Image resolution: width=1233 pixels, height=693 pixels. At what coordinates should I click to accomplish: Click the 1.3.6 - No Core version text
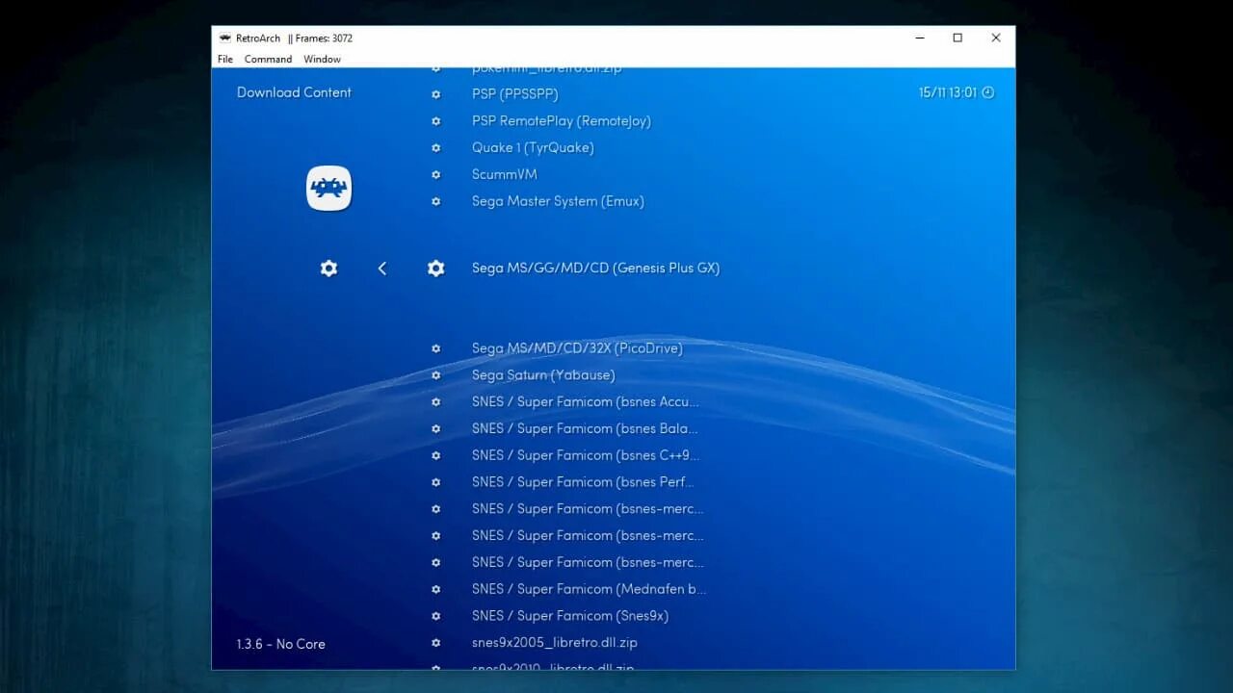click(281, 644)
